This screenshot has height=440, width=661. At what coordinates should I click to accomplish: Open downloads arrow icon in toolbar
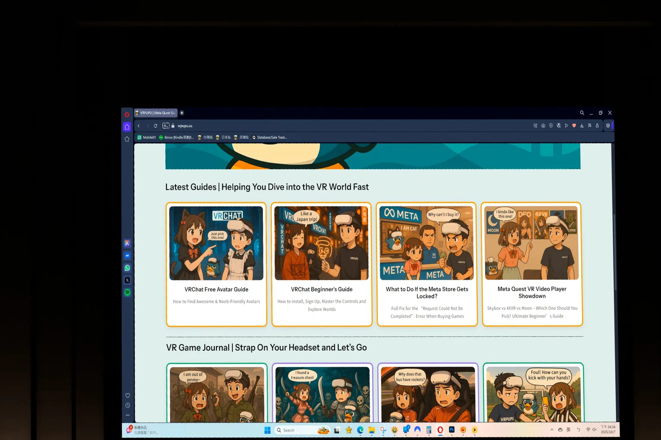pyautogui.click(x=582, y=125)
